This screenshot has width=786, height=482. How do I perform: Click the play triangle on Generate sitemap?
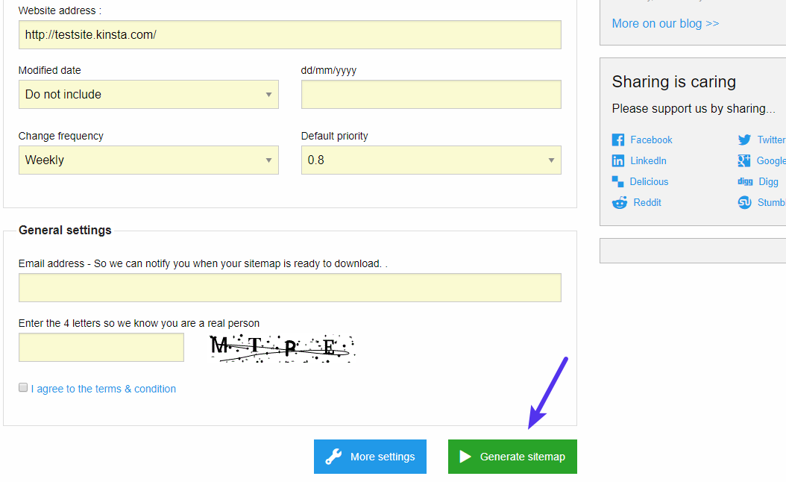coord(466,456)
